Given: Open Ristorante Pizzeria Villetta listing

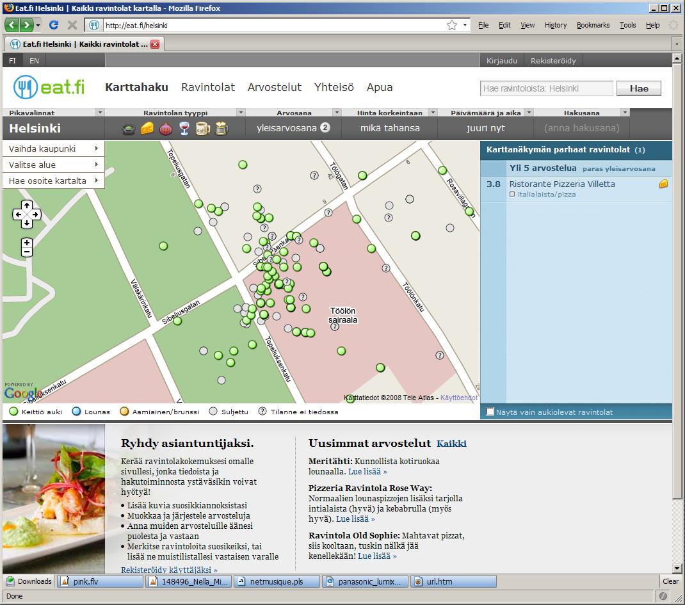Looking at the screenshot, I should pos(561,184).
